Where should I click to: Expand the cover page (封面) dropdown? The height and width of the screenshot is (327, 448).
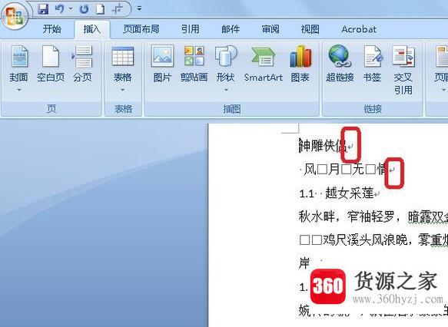(x=19, y=90)
